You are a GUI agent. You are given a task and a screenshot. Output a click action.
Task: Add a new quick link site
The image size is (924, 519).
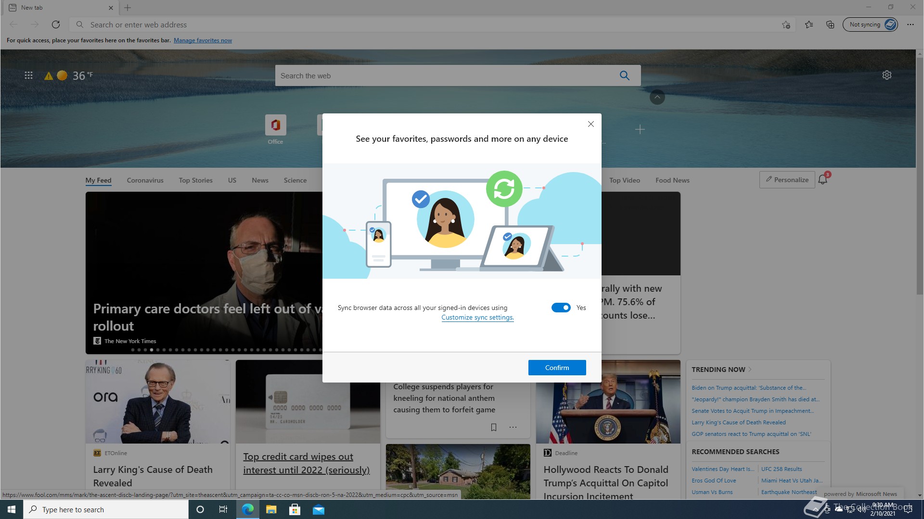coord(640,129)
